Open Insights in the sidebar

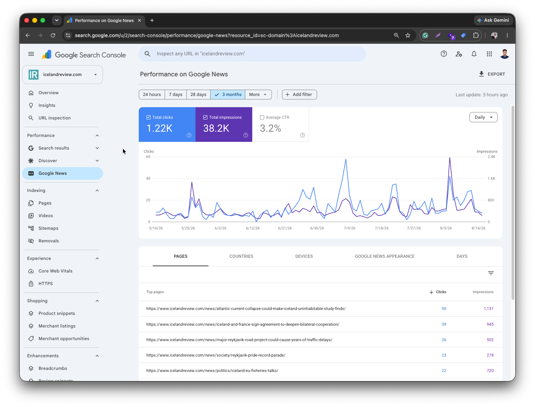tap(63, 105)
